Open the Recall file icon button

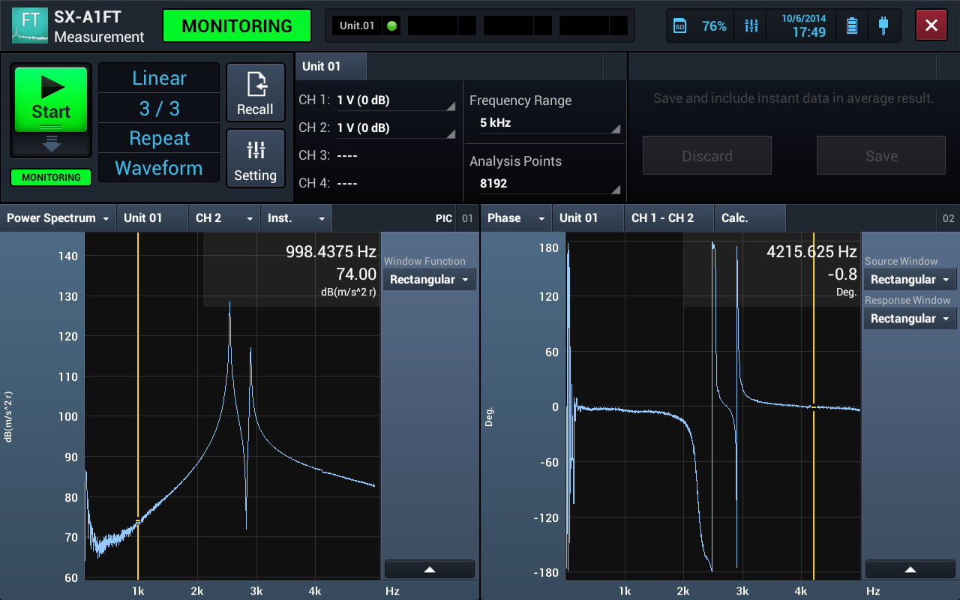coord(255,92)
